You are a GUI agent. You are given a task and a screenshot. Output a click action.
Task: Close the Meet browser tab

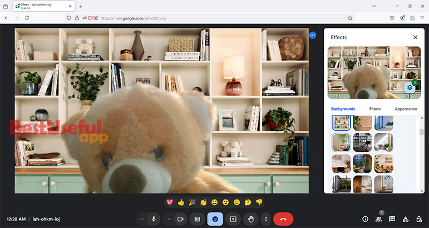70,6
